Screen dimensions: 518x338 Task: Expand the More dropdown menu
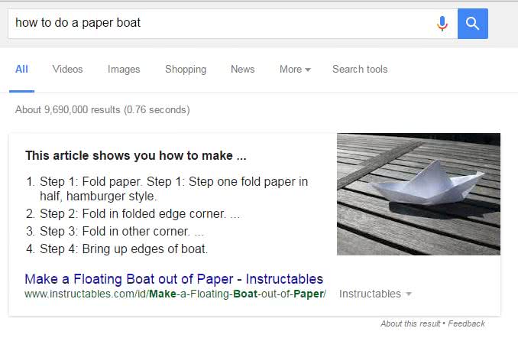[295, 69]
